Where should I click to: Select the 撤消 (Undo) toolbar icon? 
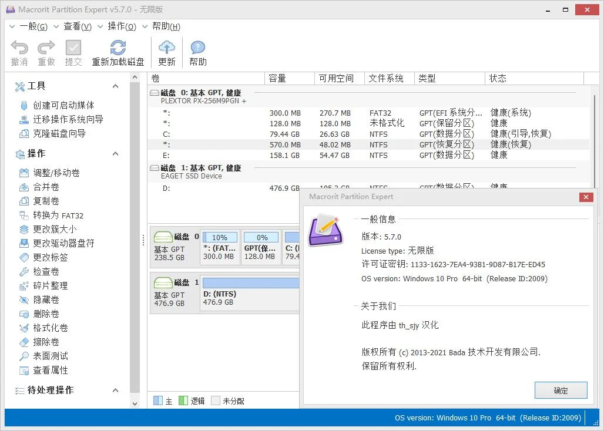pos(19,52)
